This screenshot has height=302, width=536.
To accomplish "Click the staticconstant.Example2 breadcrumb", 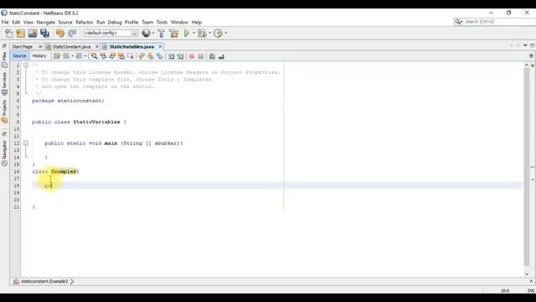I will [44, 282].
